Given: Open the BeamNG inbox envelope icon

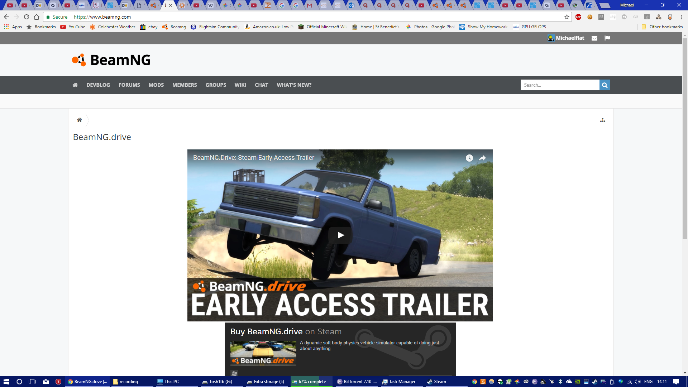Looking at the screenshot, I should [x=594, y=38].
